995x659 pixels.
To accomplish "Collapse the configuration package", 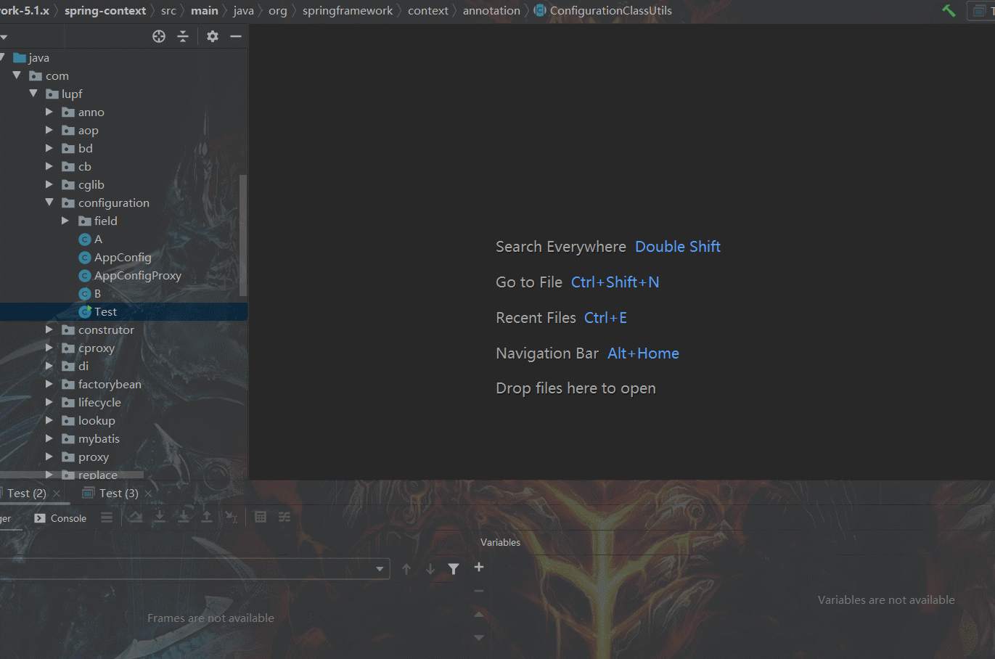I will 49,202.
